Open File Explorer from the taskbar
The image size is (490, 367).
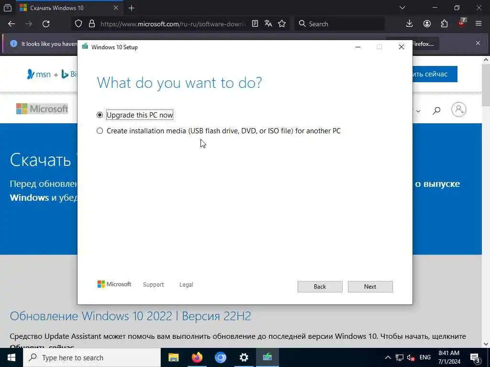(x=173, y=357)
